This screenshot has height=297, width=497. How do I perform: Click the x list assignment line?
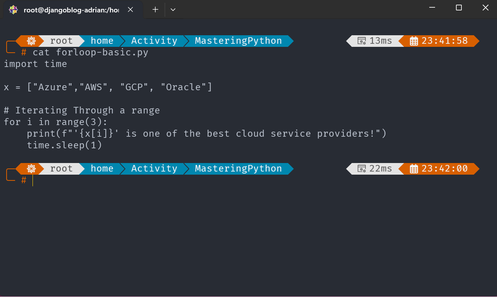tap(108, 87)
